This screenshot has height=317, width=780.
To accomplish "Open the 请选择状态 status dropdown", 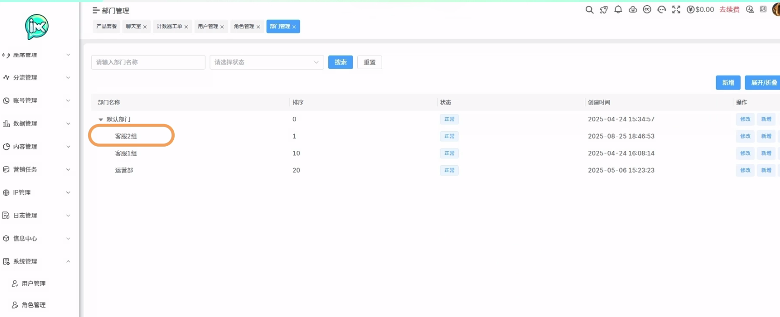I will tap(266, 62).
